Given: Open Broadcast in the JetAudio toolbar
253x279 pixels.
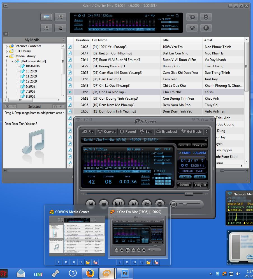Looking at the screenshot, I should pyautogui.click(x=167, y=131).
